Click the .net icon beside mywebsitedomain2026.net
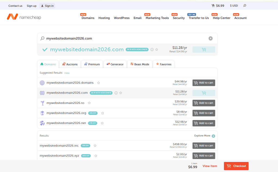 [x=42, y=123]
